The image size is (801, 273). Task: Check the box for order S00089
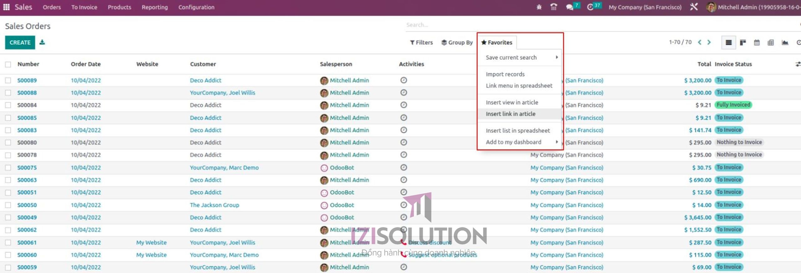[x=8, y=80]
